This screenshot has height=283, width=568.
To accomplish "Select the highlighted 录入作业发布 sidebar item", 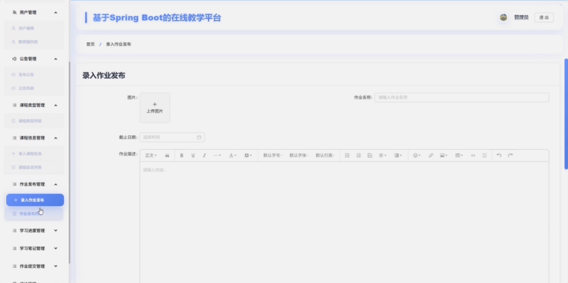I will click(x=35, y=200).
